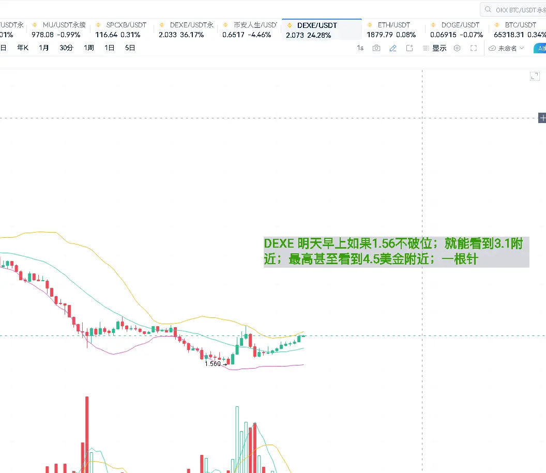Switch to DOGE/USDT tab

pyautogui.click(x=457, y=29)
